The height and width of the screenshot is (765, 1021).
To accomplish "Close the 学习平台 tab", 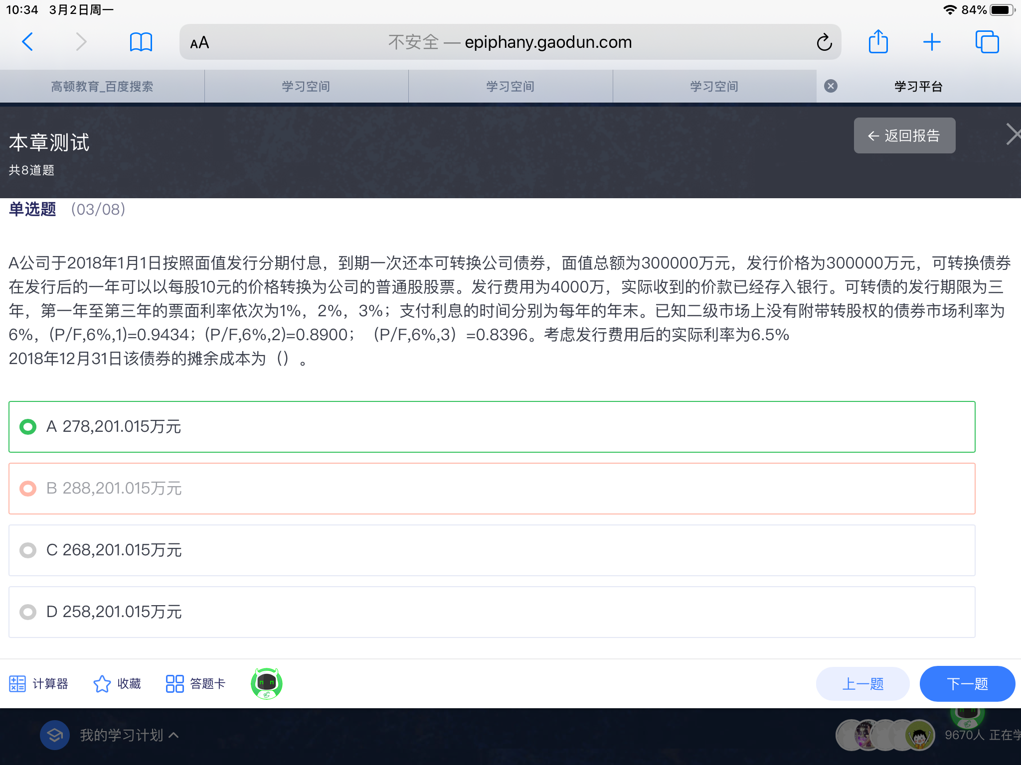I will 831,86.
